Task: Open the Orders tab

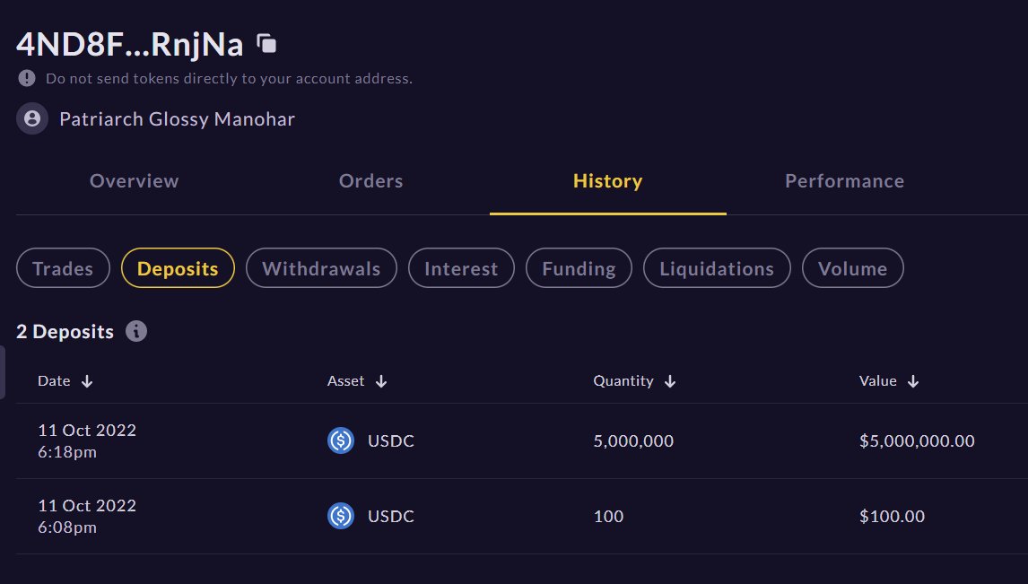Action: pyautogui.click(x=370, y=181)
